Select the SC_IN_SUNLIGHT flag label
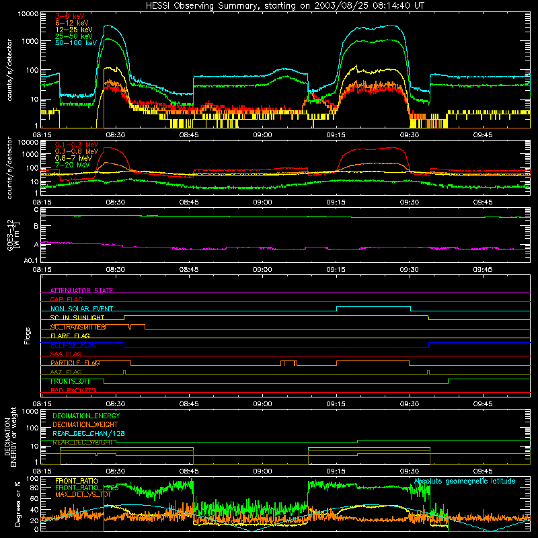Screen dimensions: 538x538 77,317
